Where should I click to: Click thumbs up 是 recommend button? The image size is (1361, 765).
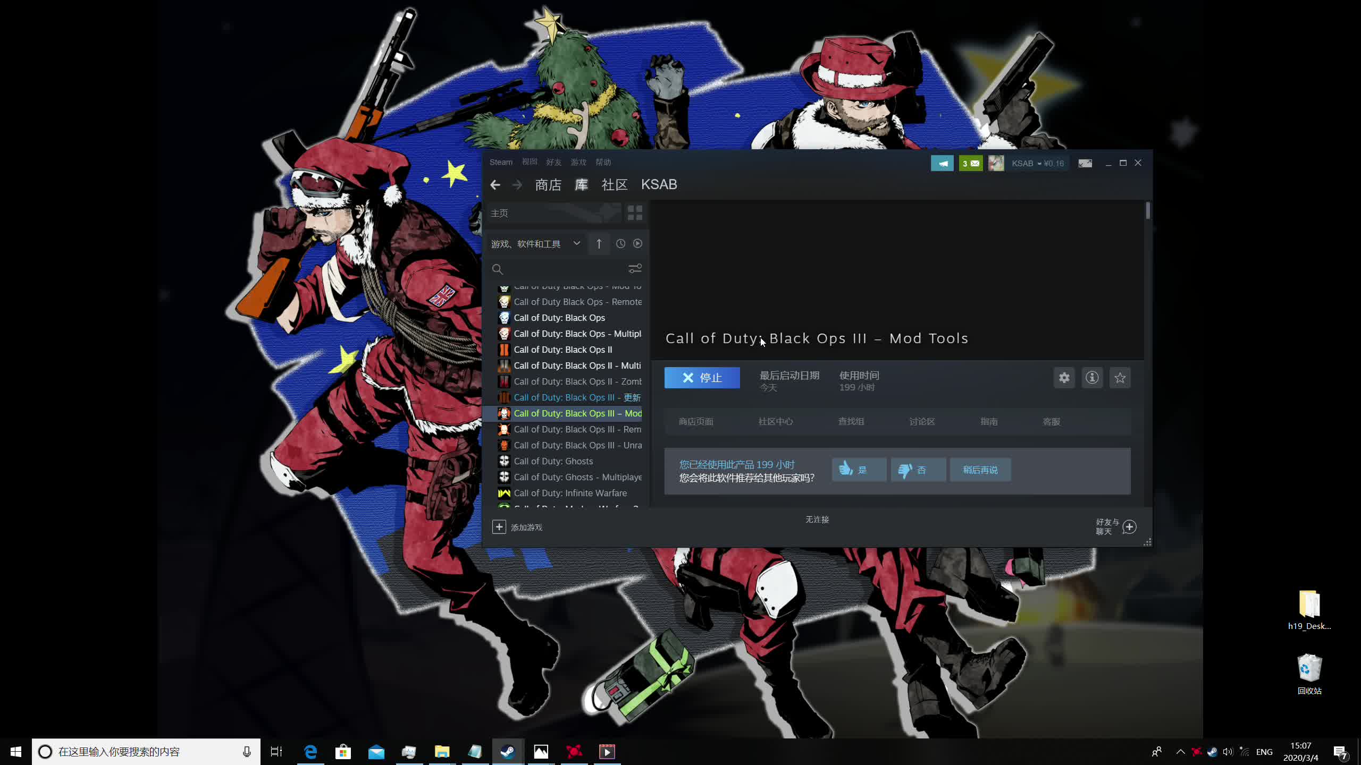coord(859,470)
